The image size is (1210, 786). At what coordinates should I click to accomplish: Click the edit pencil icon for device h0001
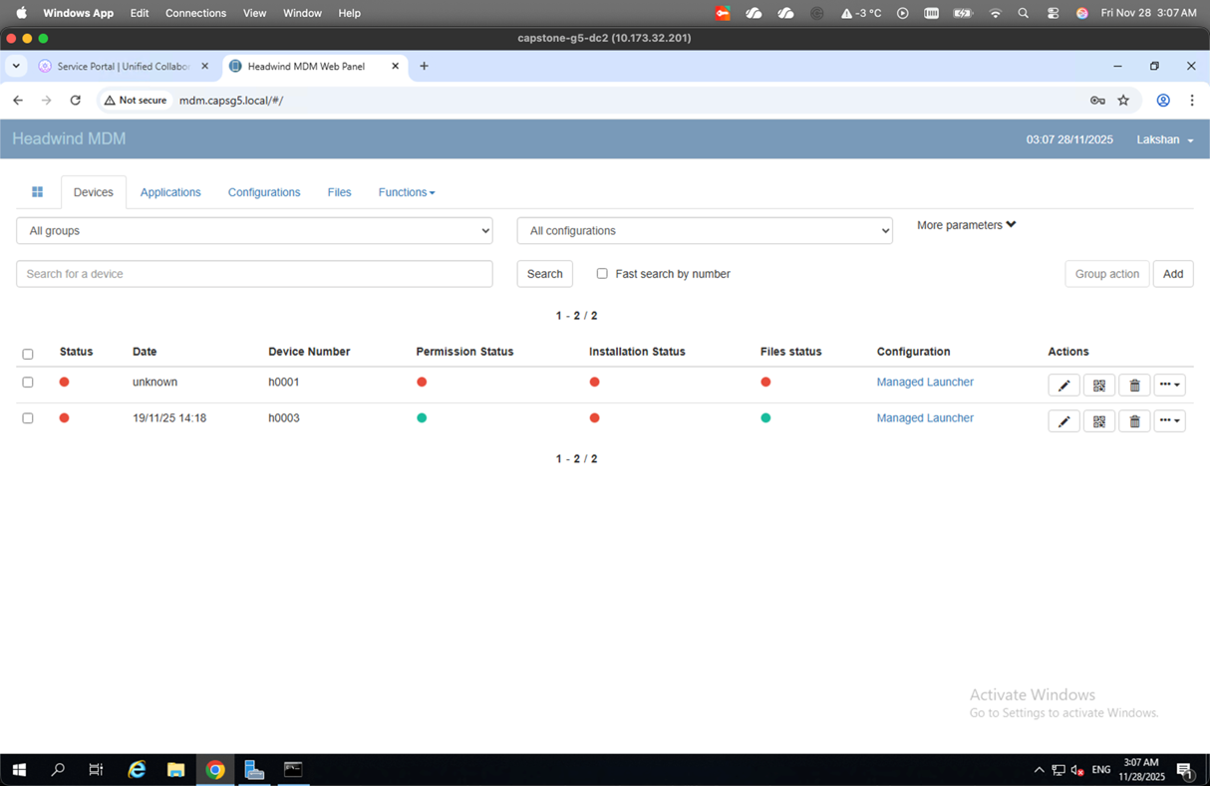pos(1063,386)
